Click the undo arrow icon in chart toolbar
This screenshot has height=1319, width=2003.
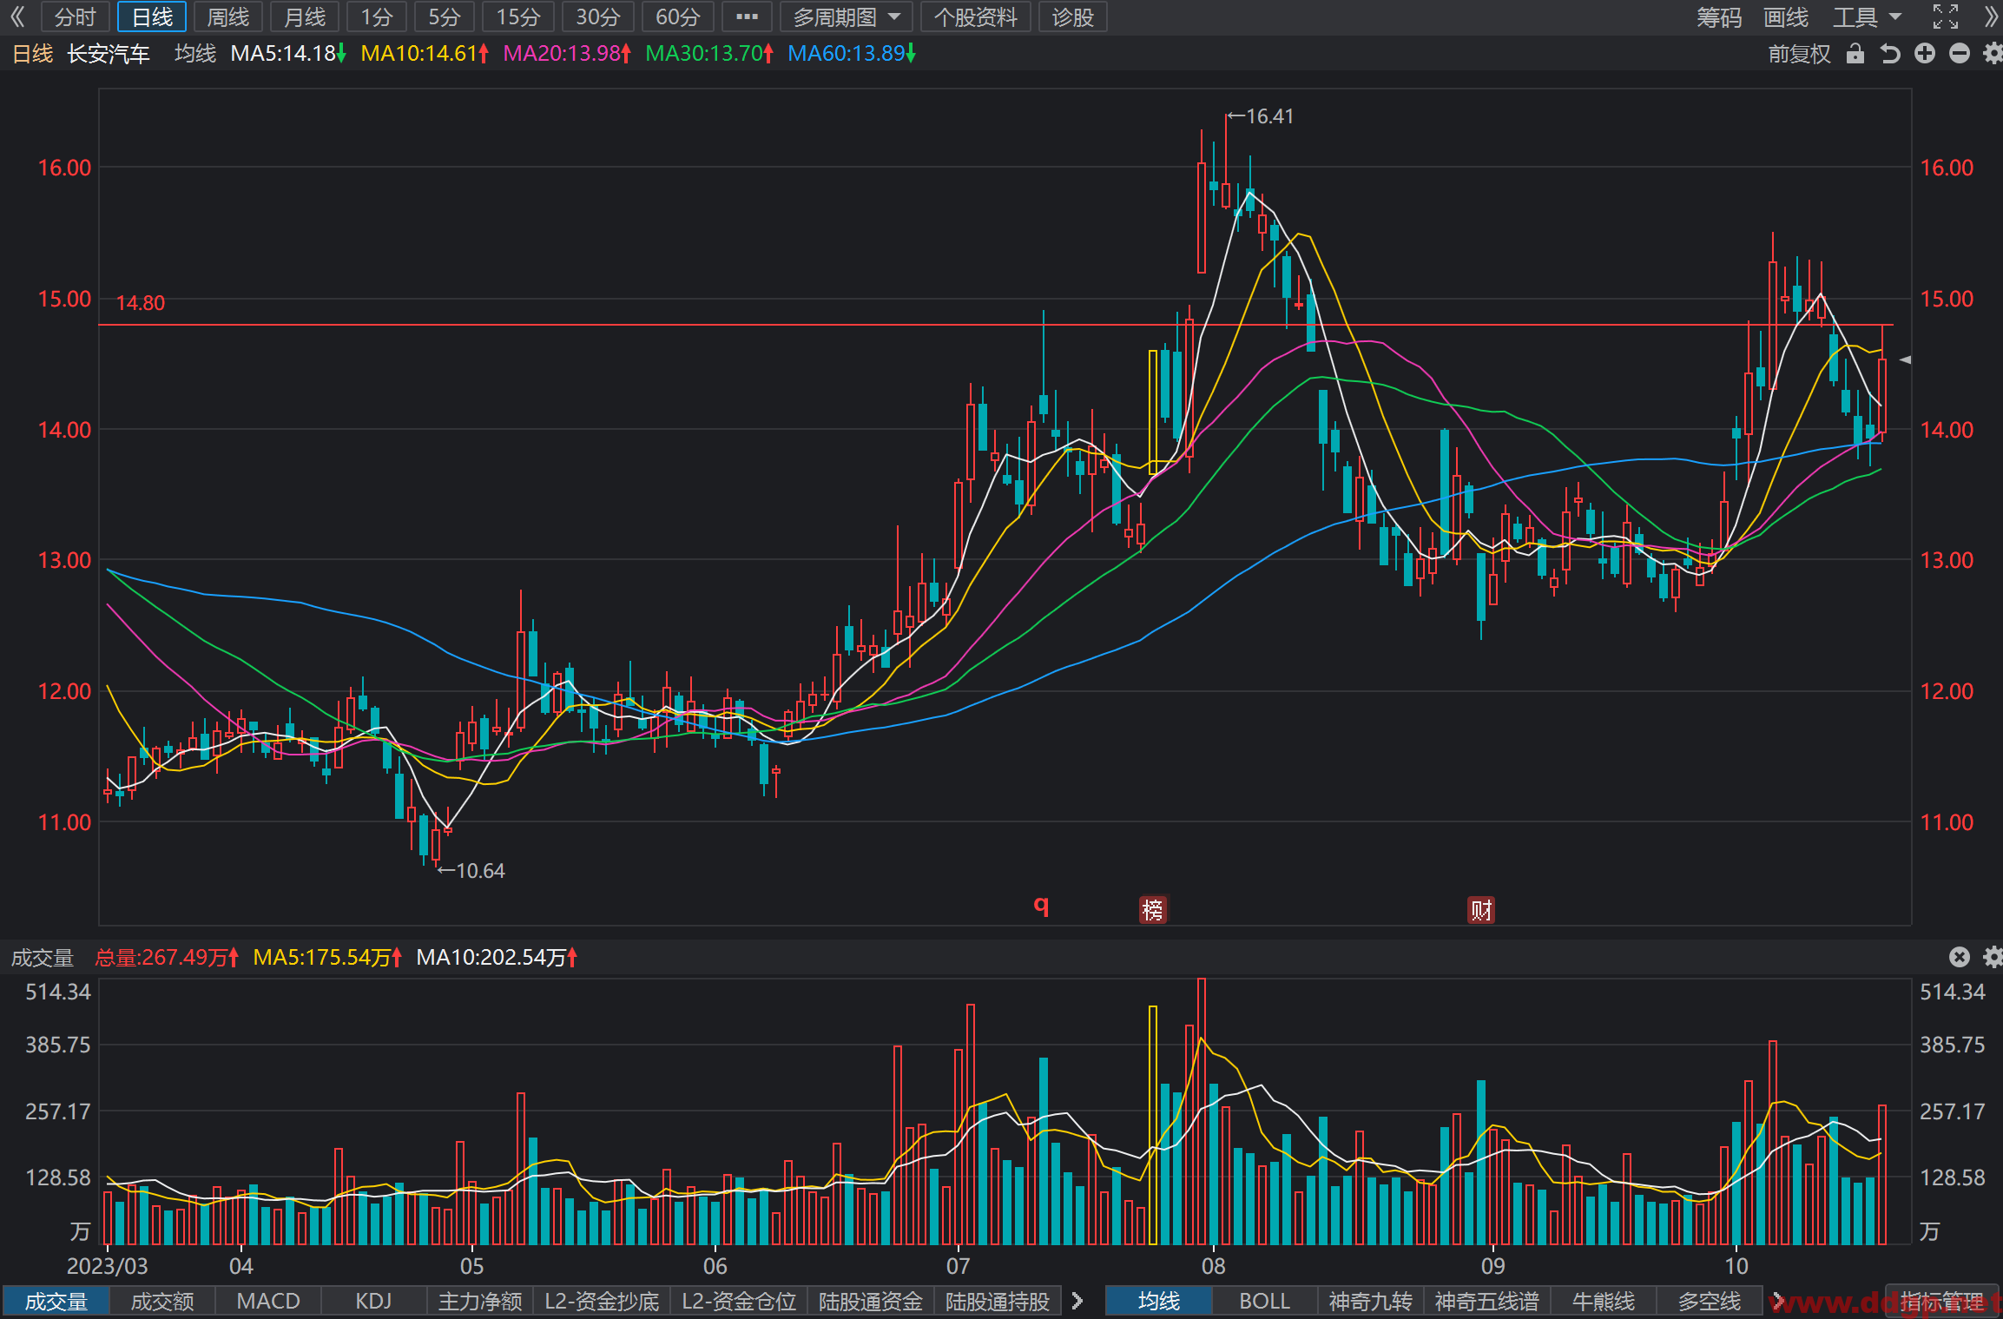click(x=1890, y=54)
